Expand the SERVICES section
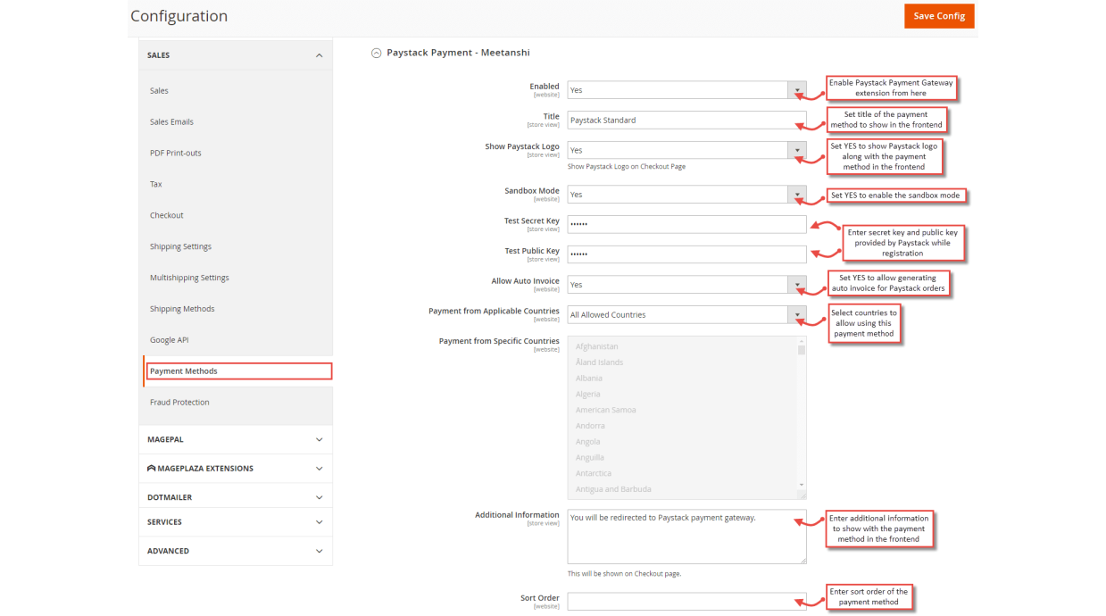 click(236, 522)
